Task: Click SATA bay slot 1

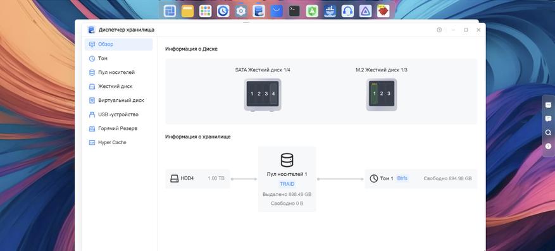Action: [x=252, y=94]
